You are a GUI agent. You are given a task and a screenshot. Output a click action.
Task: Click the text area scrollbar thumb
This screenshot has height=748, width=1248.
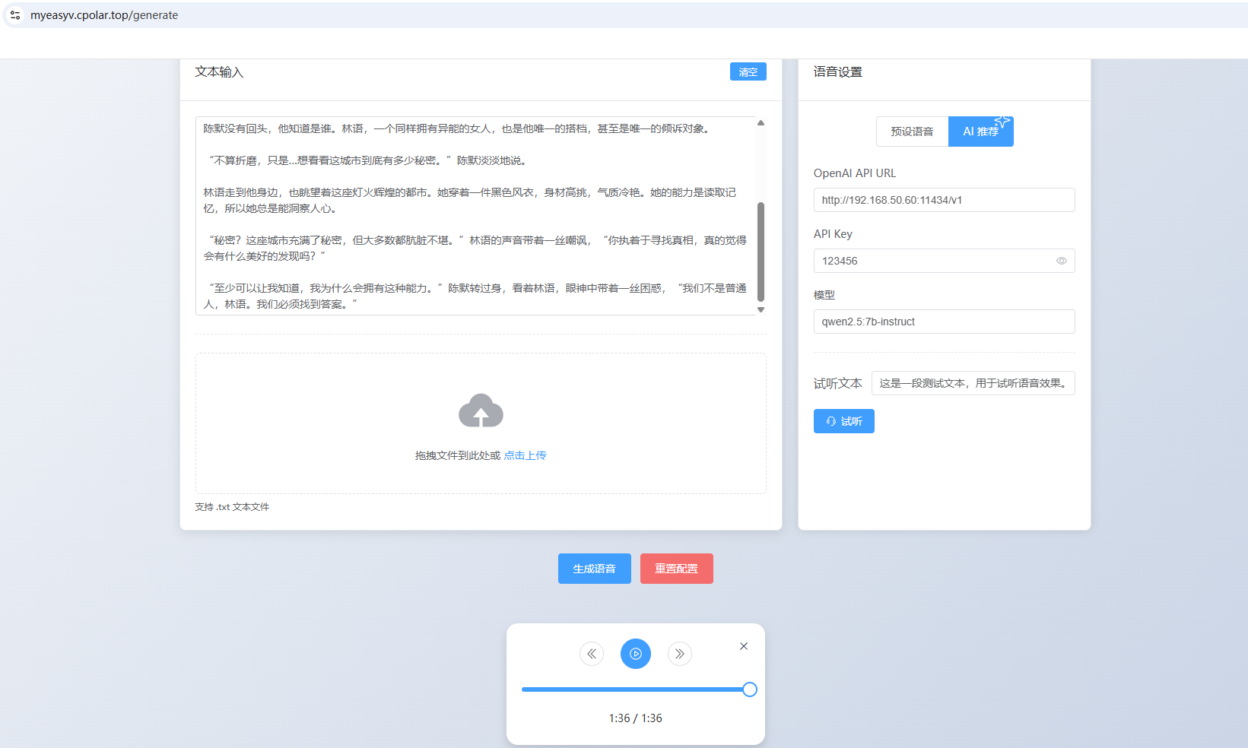[761, 252]
